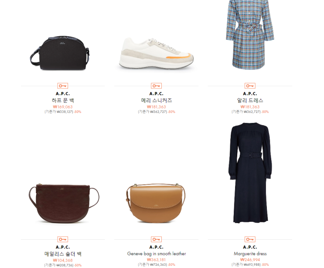Open Geneve bag in smooth leather link
This screenshot has width=324, height=268.
(x=157, y=254)
